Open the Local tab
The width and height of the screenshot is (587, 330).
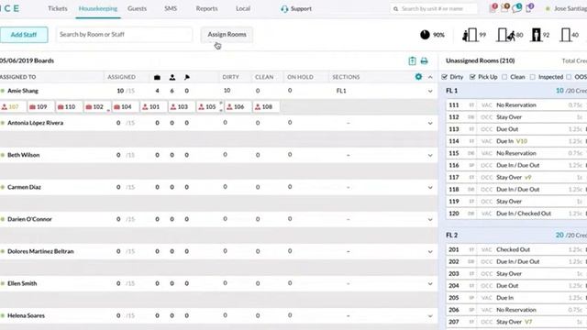click(x=243, y=8)
